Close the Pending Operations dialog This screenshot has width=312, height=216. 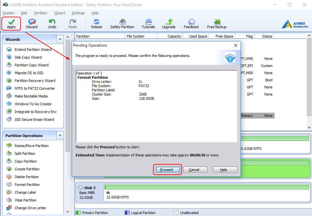click(x=236, y=45)
